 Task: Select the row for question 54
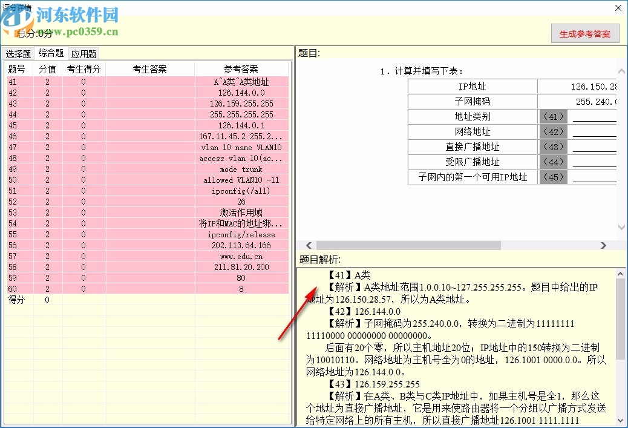(x=148, y=223)
